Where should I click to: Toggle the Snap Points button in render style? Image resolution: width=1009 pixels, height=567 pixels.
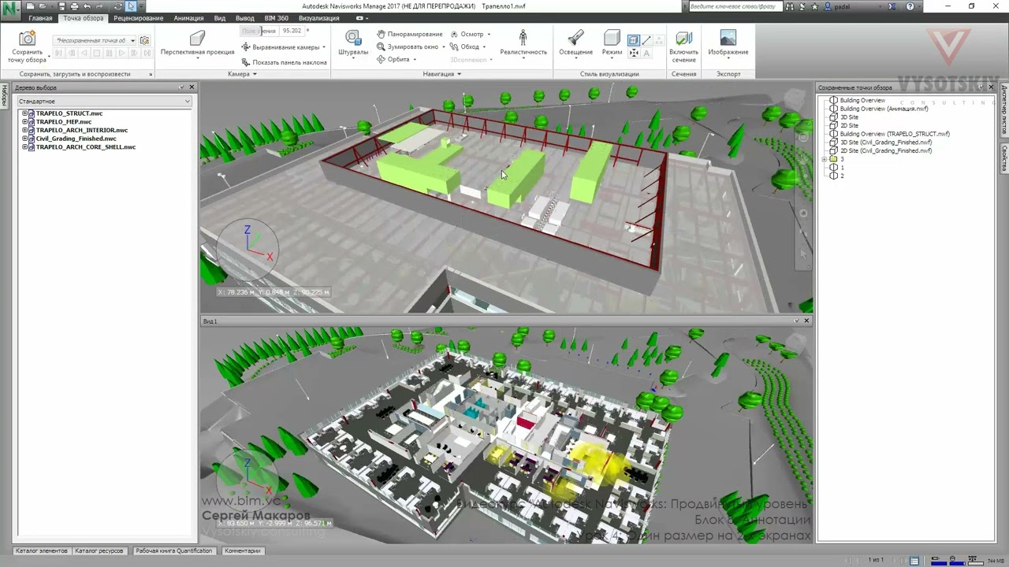[633, 53]
